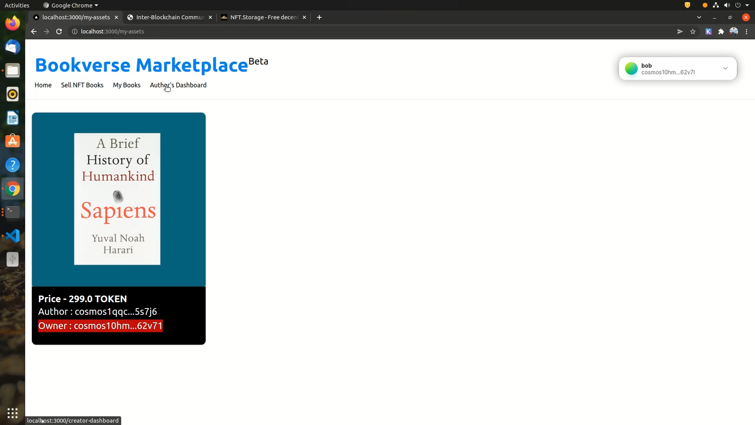Open the Chrome extensions puzzle icon
This screenshot has width=755, height=425.
[721, 31]
